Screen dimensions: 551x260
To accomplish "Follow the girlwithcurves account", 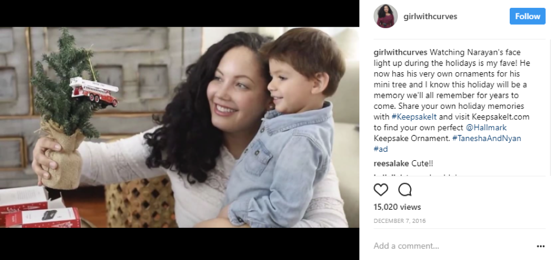I will click(527, 16).
